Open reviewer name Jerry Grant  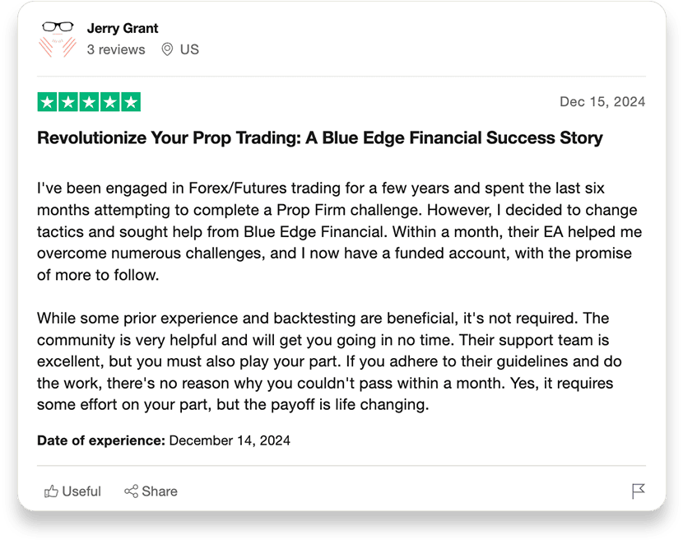pos(123,28)
